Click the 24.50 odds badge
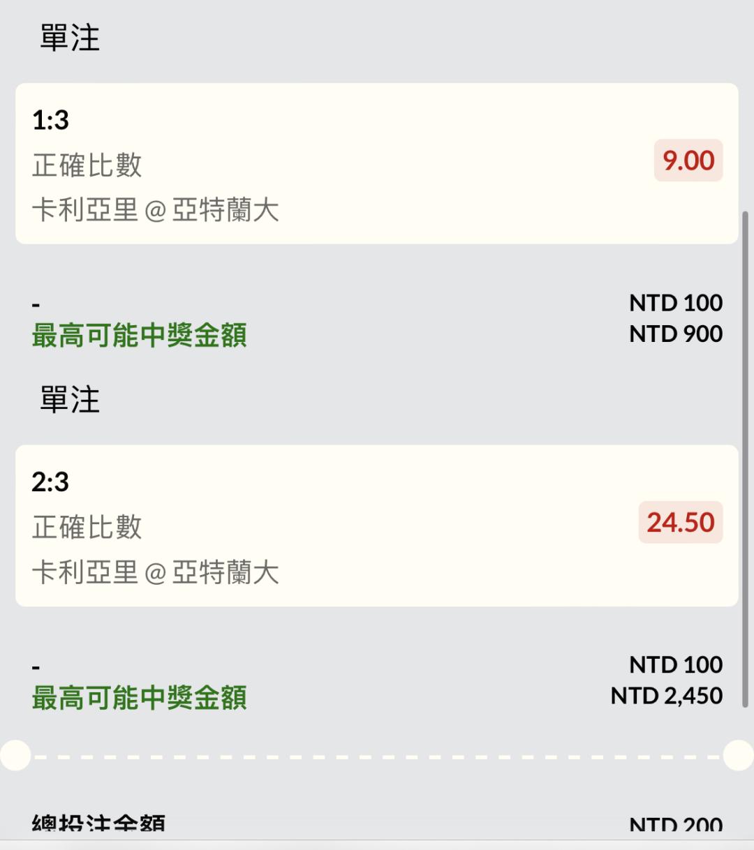Viewport: 754px width, 850px height. pyautogui.click(x=680, y=522)
